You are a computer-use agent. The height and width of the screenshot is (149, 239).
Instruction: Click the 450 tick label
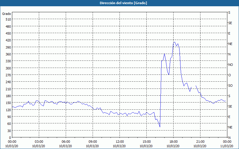[9, 33]
